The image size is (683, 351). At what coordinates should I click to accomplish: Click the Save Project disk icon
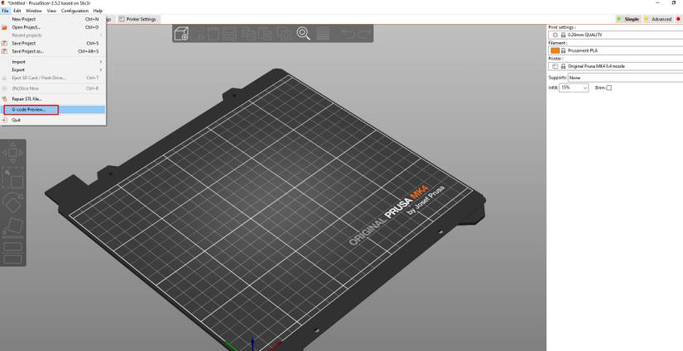click(x=5, y=43)
